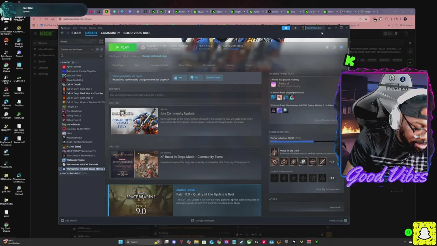This screenshot has width=437, height=246.
Task: Open the Help menu in Steam
Action: tap(100, 28)
